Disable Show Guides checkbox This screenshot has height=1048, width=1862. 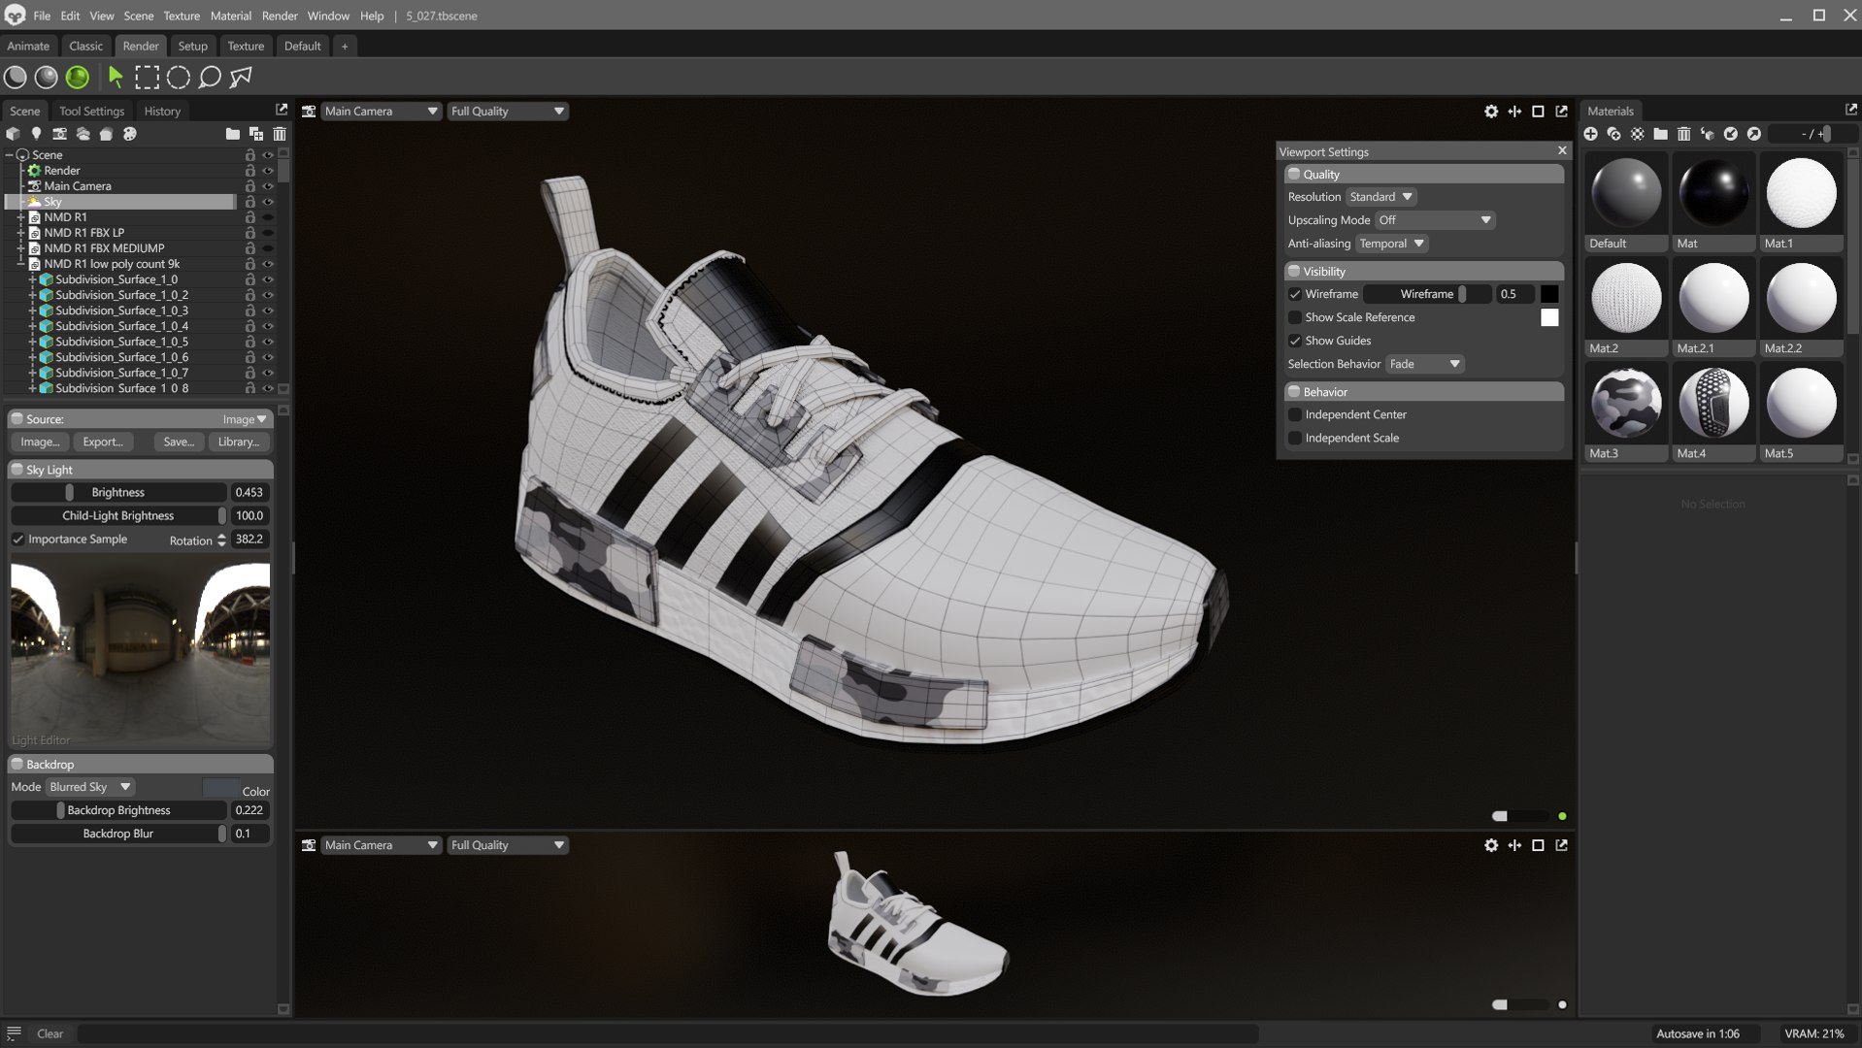tap(1294, 341)
